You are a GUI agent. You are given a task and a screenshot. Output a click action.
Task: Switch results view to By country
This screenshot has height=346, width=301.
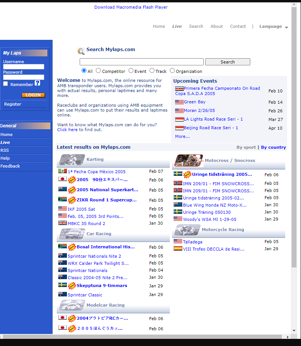pyautogui.click(x=273, y=147)
